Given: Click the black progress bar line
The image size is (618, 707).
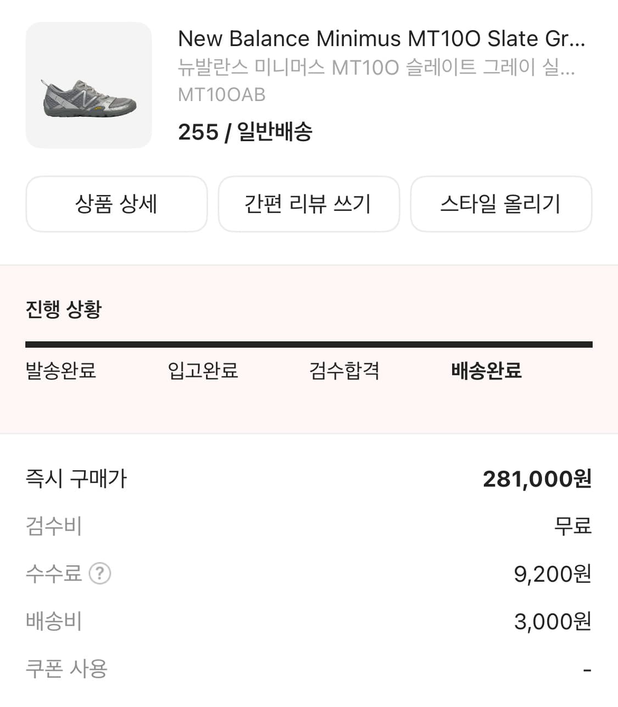Looking at the screenshot, I should tap(309, 344).
